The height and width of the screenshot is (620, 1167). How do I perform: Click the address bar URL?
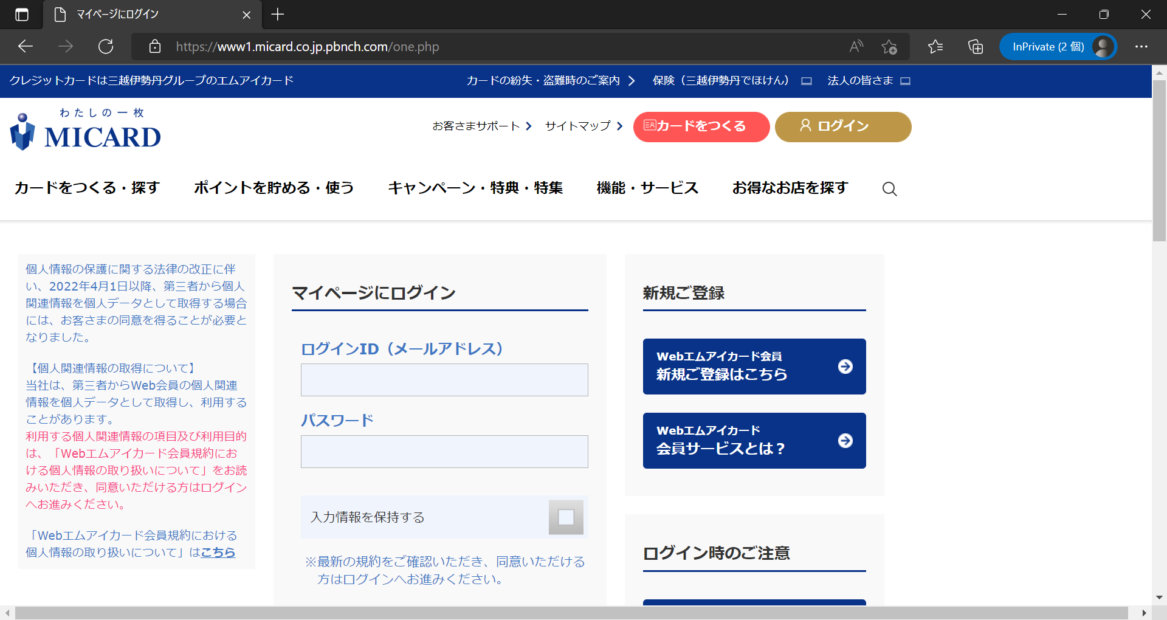(308, 47)
